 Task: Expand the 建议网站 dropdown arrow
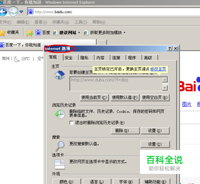point(79,32)
